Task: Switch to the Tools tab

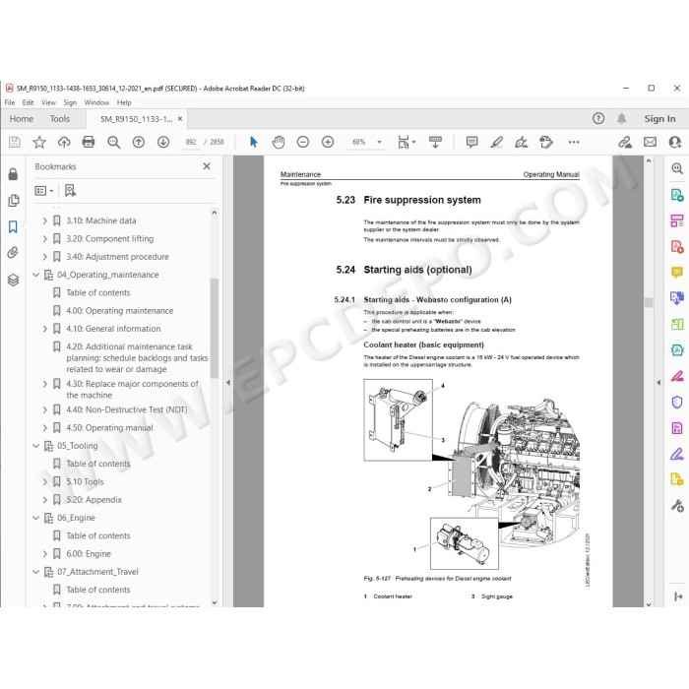Action: pos(60,119)
